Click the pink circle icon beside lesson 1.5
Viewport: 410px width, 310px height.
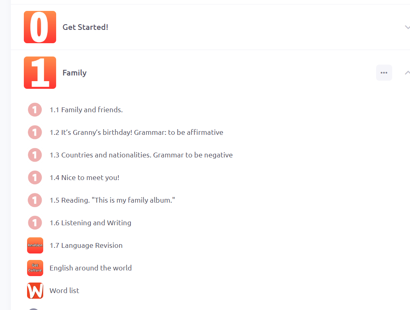click(35, 200)
